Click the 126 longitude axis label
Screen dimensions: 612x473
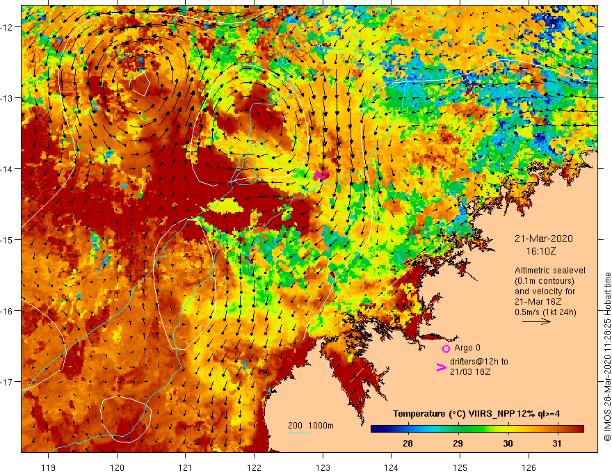click(x=529, y=467)
